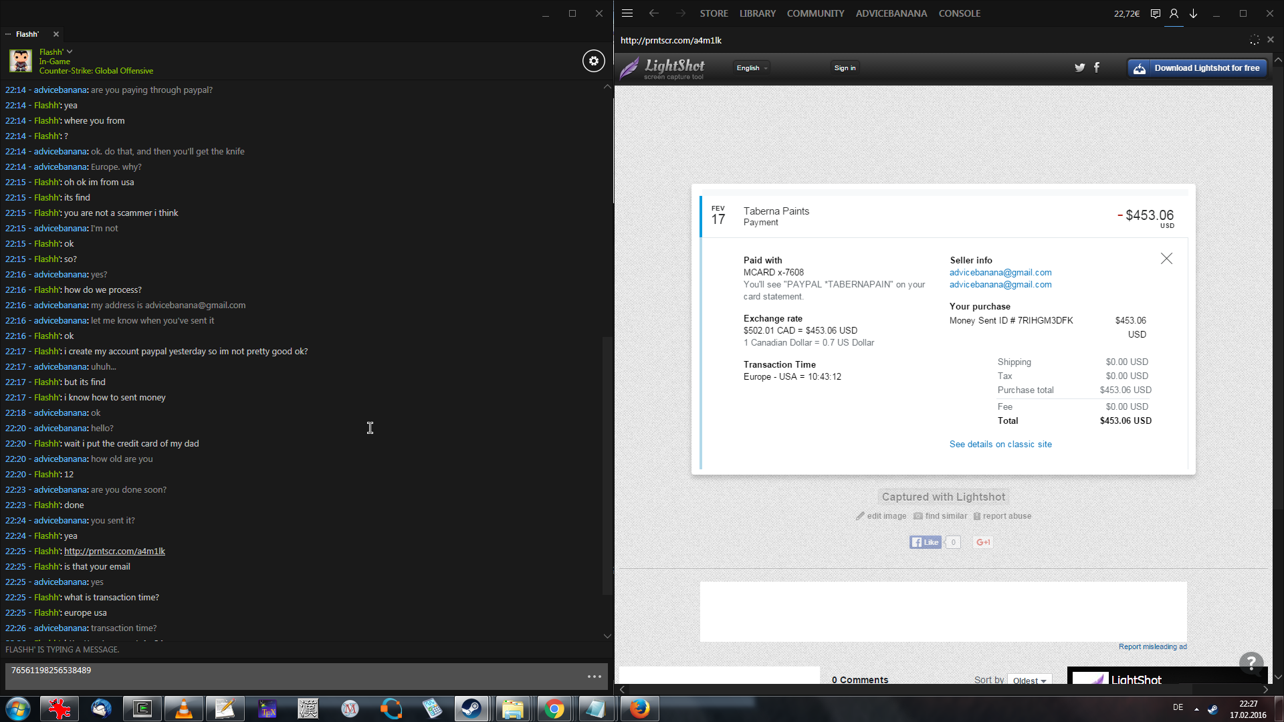Click the Facebook icon in the Lightshot header
This screenshot has height=722, width=1284.
(x=1097, y=68)
